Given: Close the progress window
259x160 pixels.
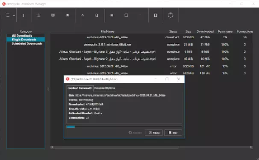Looking at the screenshot, I should 178,79.
